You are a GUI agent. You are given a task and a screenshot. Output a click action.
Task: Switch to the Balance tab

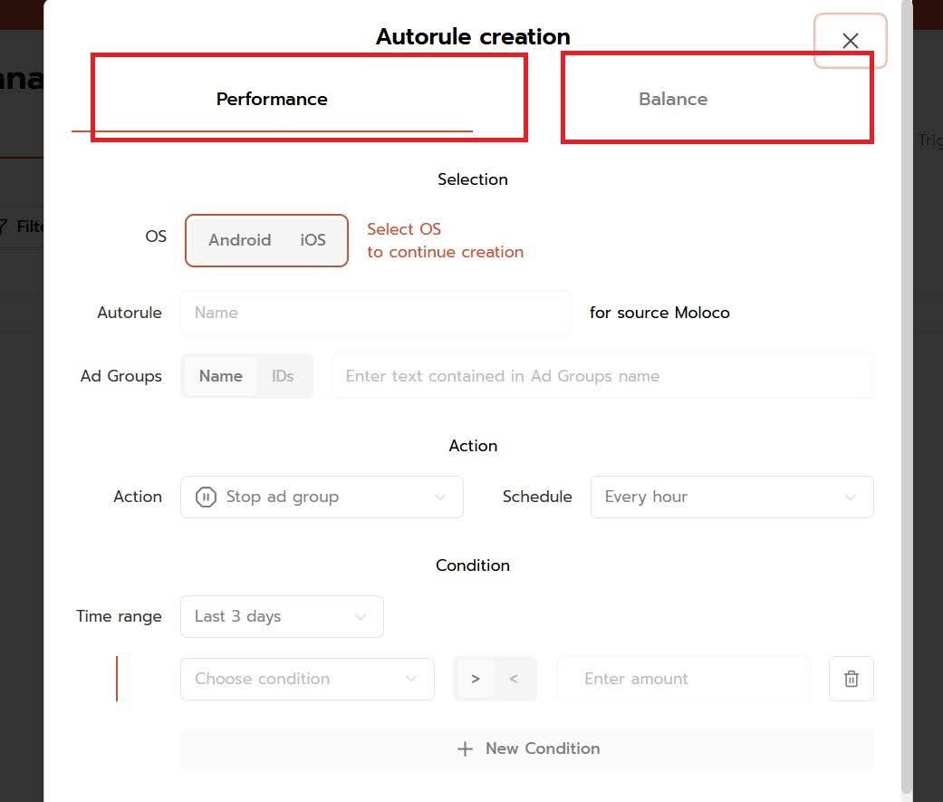[x=673, y=99]
